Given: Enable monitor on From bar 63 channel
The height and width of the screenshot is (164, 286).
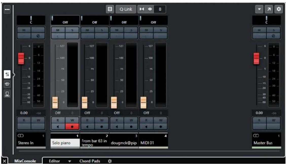Looking at the screenshot, I should (x=87, y=127).
